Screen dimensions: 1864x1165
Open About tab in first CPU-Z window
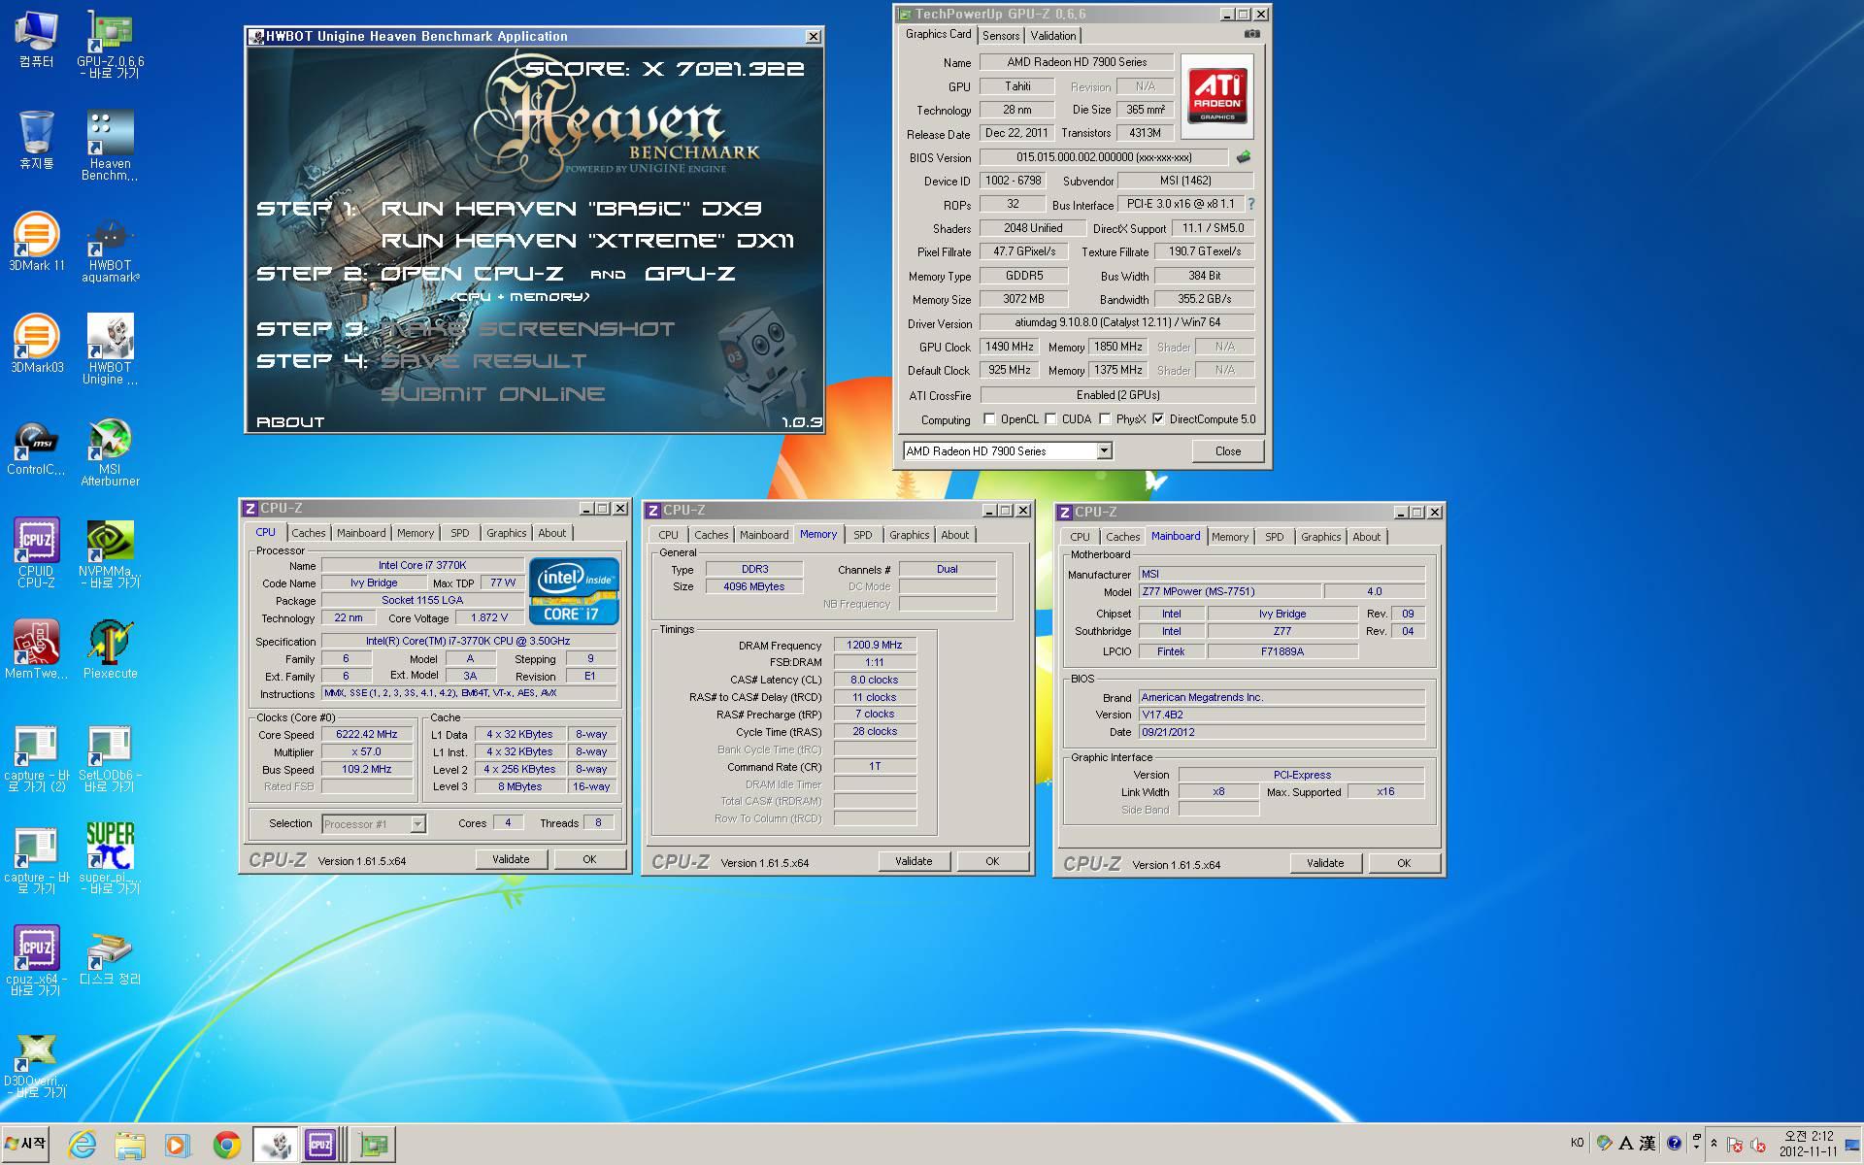click(x=551, y=533)
